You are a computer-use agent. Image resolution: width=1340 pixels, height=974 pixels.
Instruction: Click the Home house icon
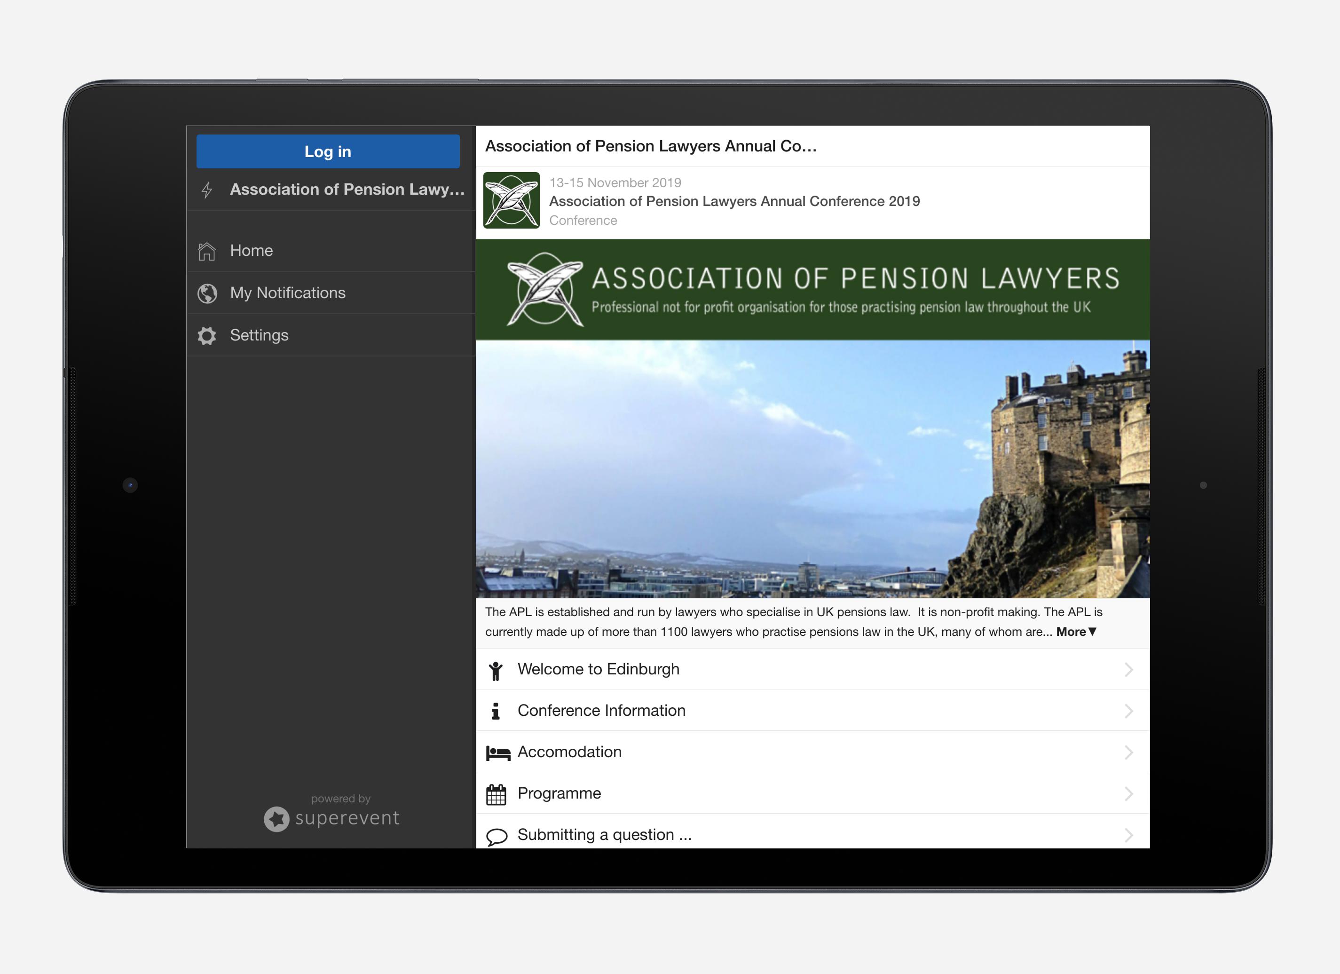(x=207, y=251)
